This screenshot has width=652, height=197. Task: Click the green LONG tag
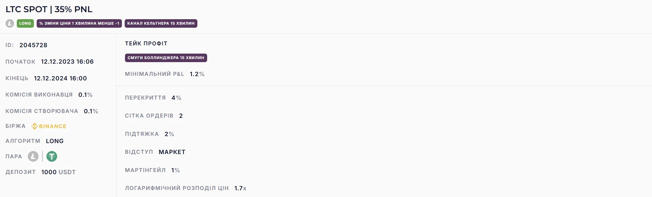point(25,23)
